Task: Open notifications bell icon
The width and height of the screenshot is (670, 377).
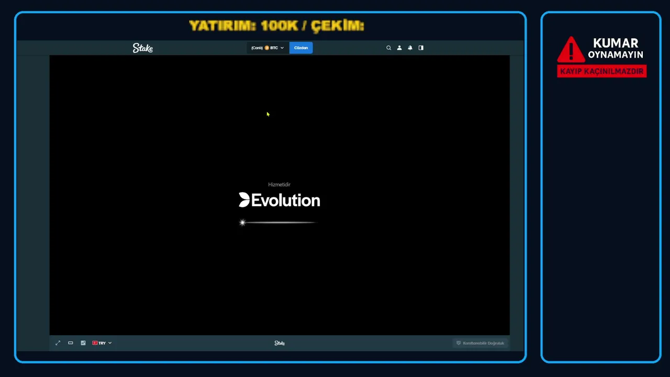Action: click(410, 48)
